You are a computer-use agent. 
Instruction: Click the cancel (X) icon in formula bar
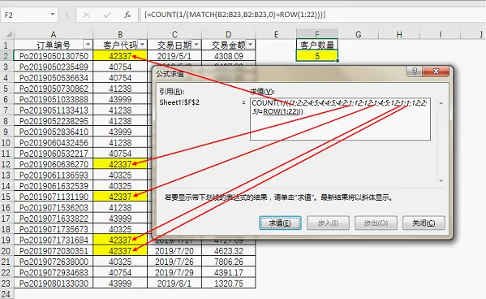87,15
